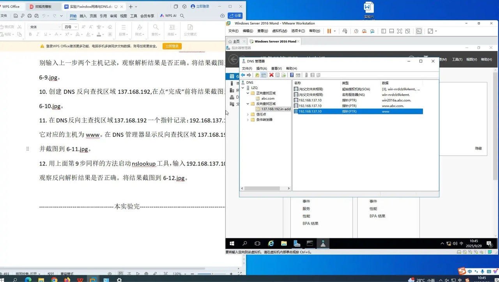Viewport: 499px width, 282px height.
Task: Click the red Delete icon in DNS Manager toolbar
Action: (x=271, y=75)
